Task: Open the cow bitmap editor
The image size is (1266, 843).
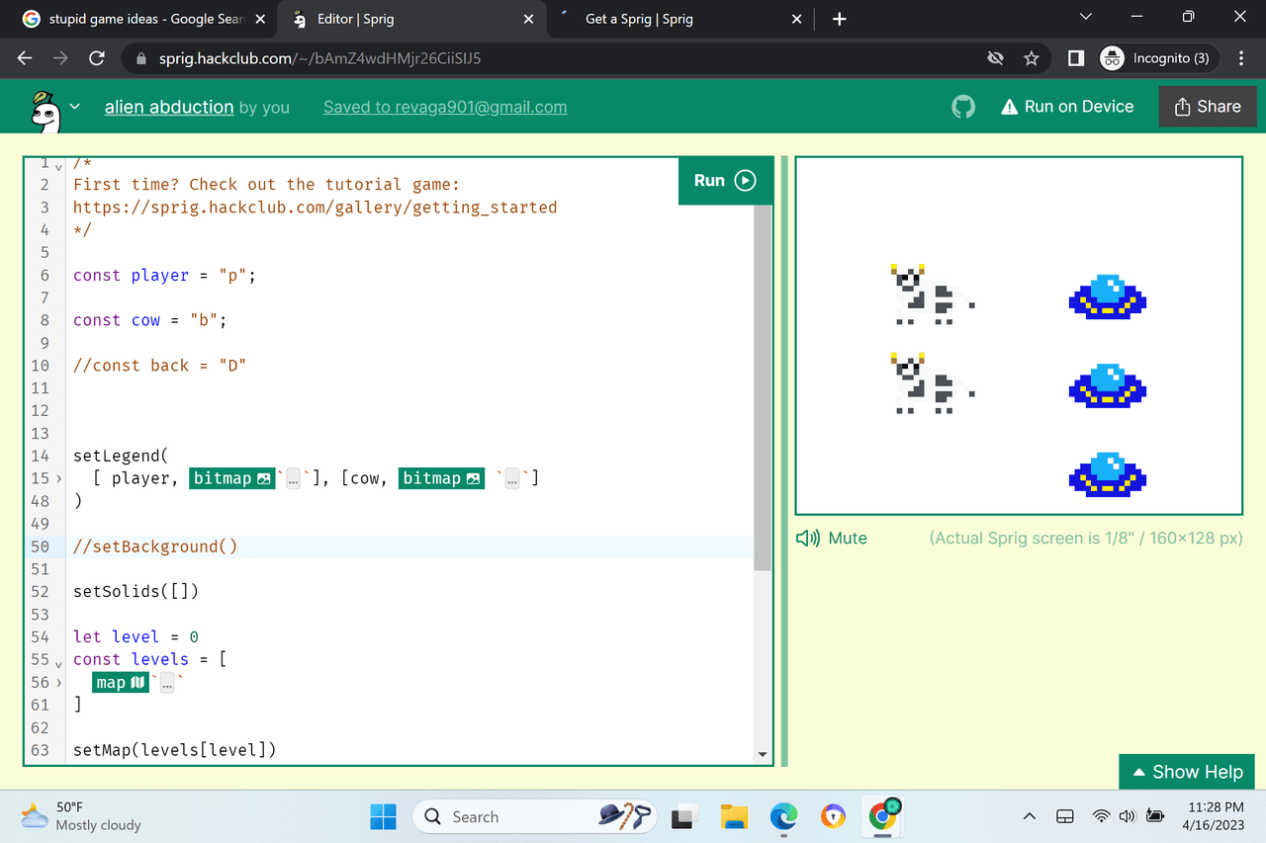Action: (441, 478)
